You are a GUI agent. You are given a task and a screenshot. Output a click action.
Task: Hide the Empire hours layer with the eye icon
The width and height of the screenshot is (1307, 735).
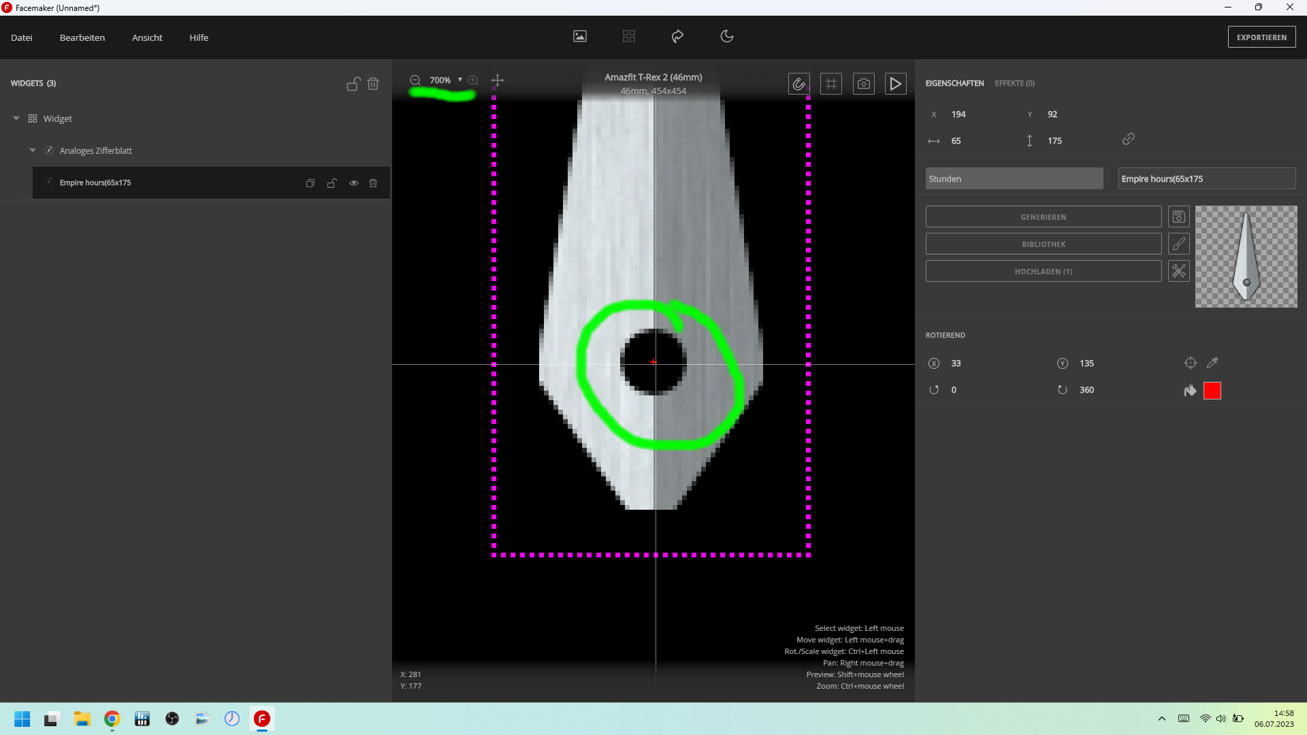point(354,183)
